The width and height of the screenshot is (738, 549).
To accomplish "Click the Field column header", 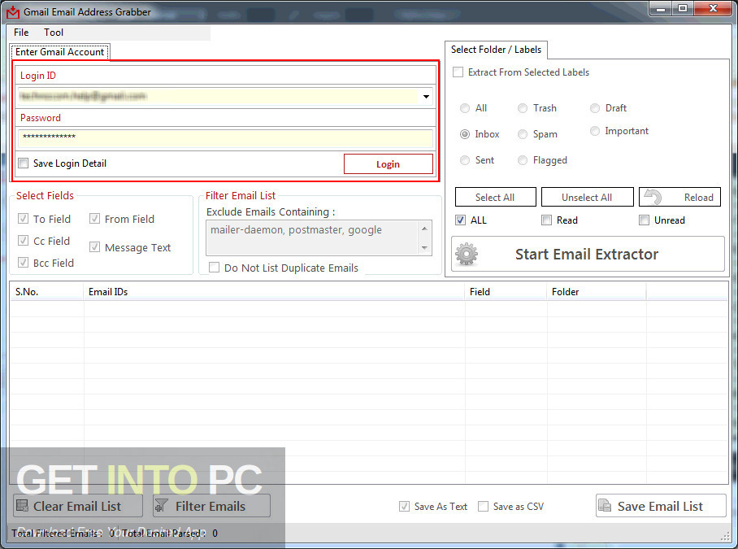I will 506,292.
